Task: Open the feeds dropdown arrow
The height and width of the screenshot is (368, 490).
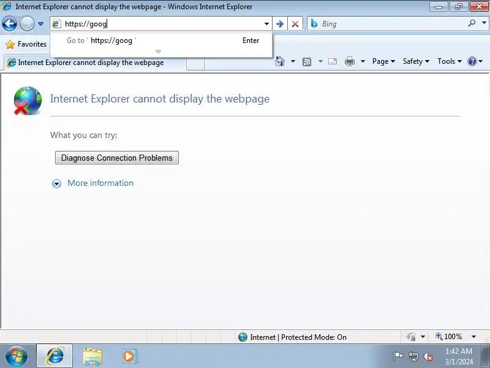Action: [320, 61]
